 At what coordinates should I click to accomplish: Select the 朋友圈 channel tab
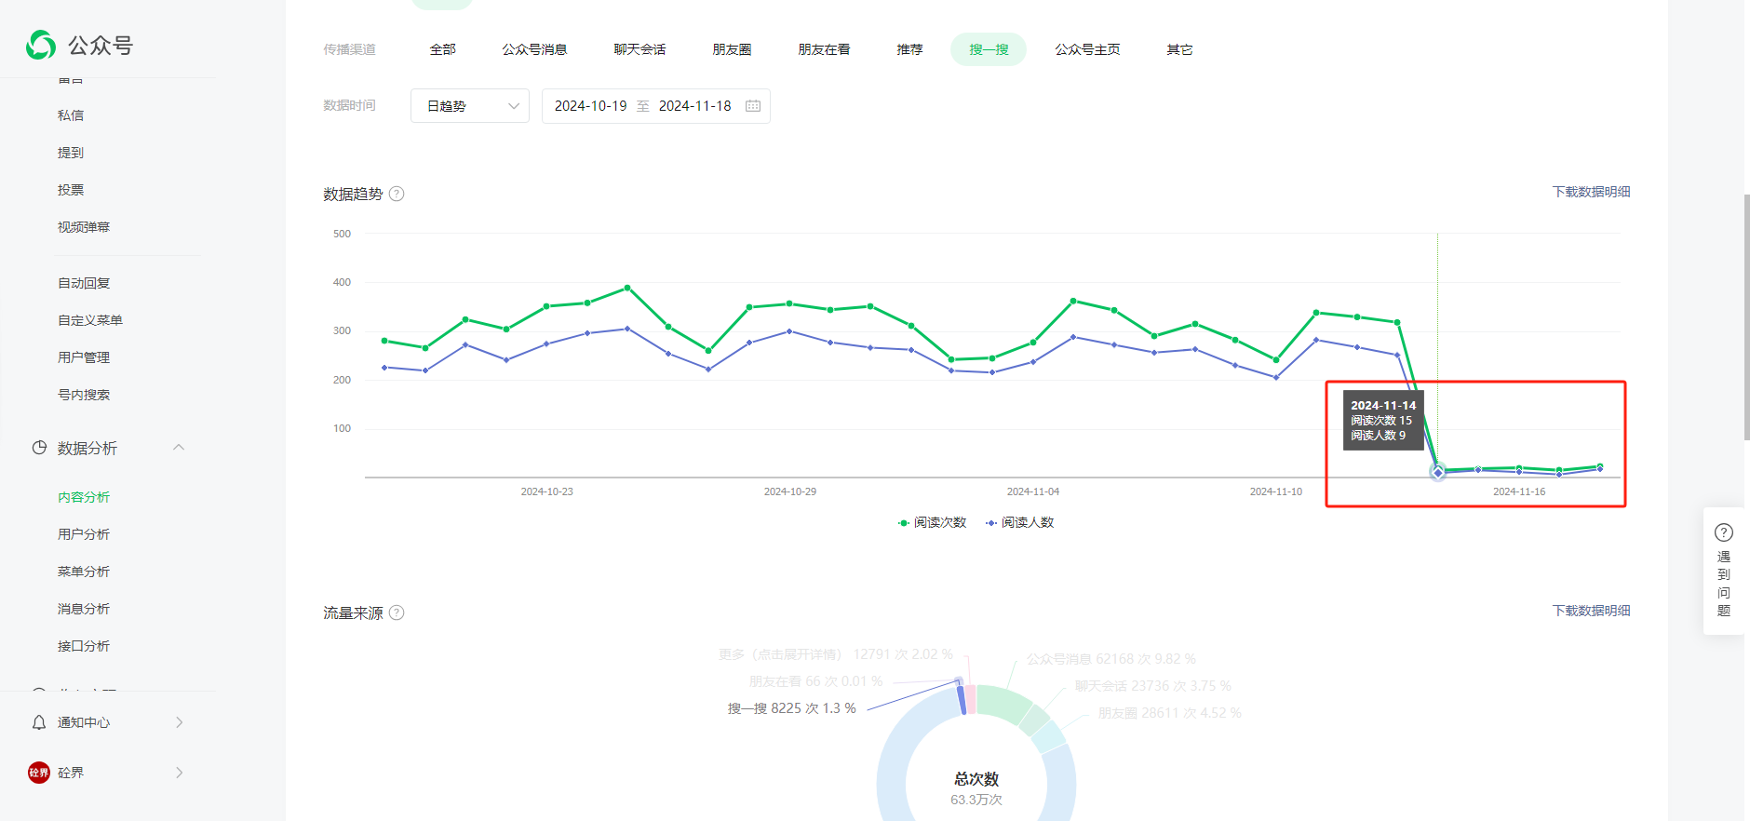(x=732, y=49)
